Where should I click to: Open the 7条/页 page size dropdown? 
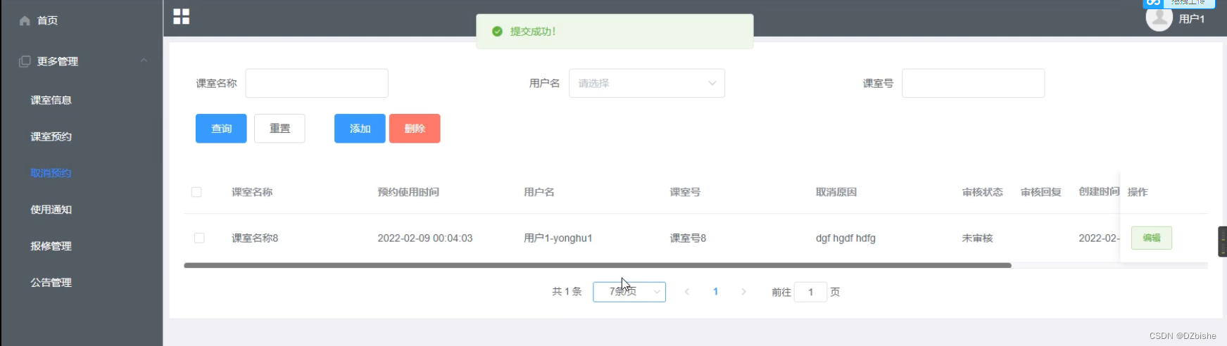coord(629,292)
